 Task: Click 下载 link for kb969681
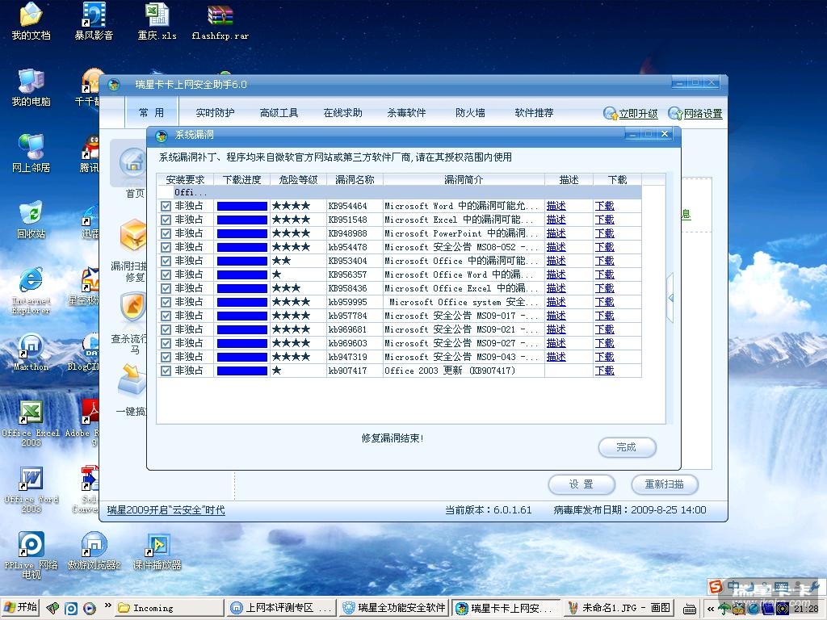coord(604,329)
